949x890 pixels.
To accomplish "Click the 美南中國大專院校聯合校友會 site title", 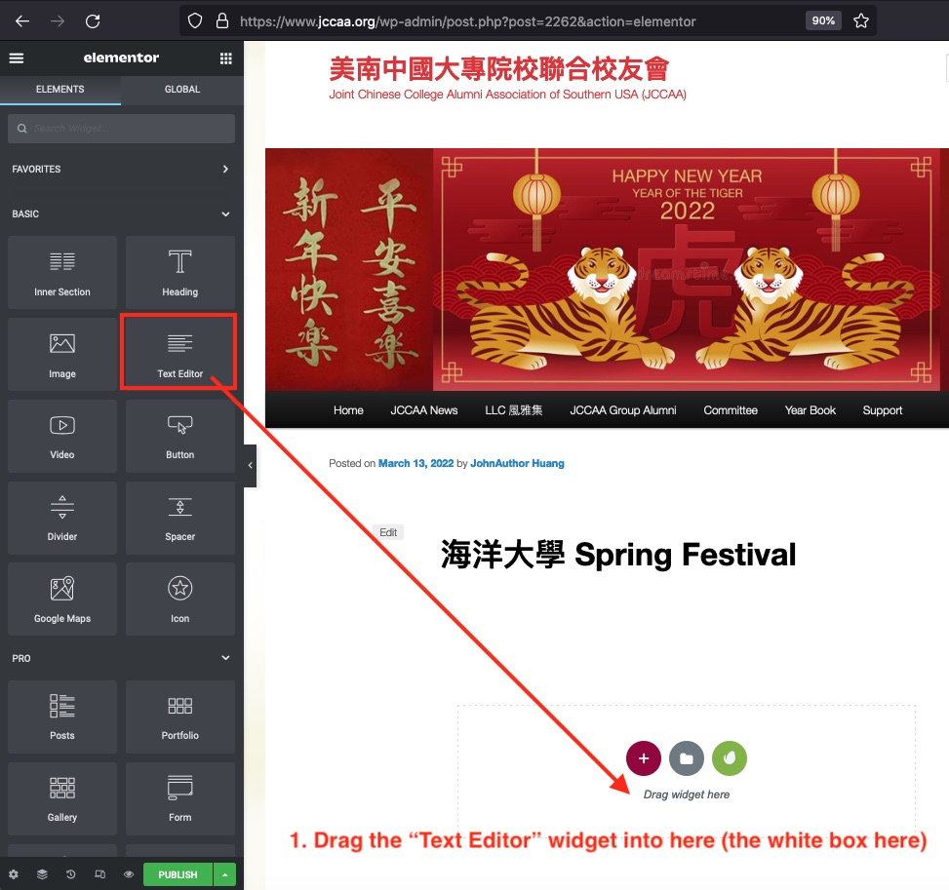I will point(498,69).
